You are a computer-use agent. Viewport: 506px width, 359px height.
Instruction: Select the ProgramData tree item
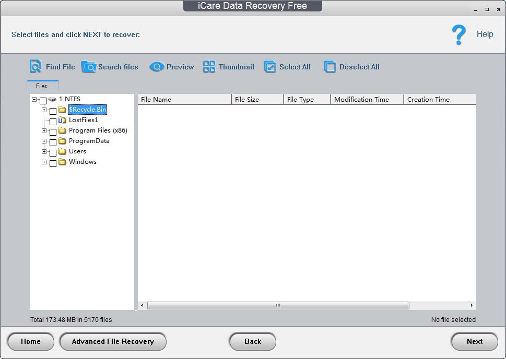(x=89, y=141)
